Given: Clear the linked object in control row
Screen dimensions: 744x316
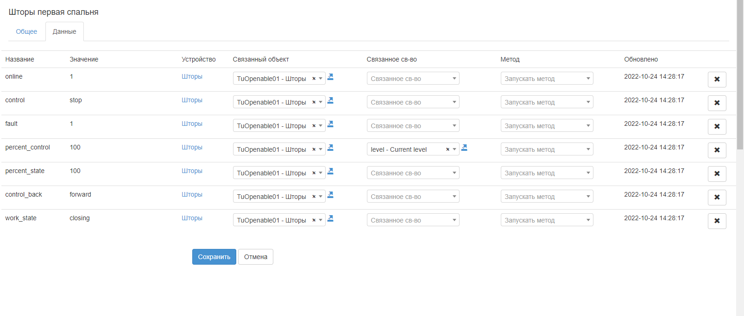Looking at the screenshot, I should [x=314, y=102].
